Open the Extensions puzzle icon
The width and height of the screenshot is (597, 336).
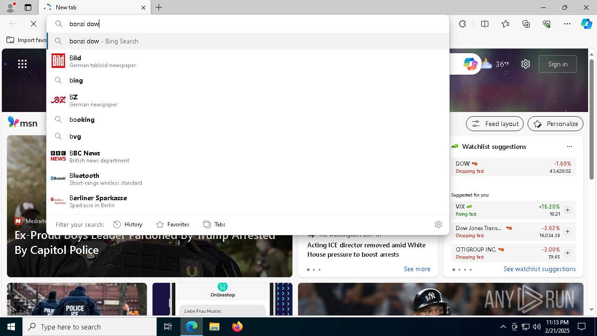click(462, 24)
